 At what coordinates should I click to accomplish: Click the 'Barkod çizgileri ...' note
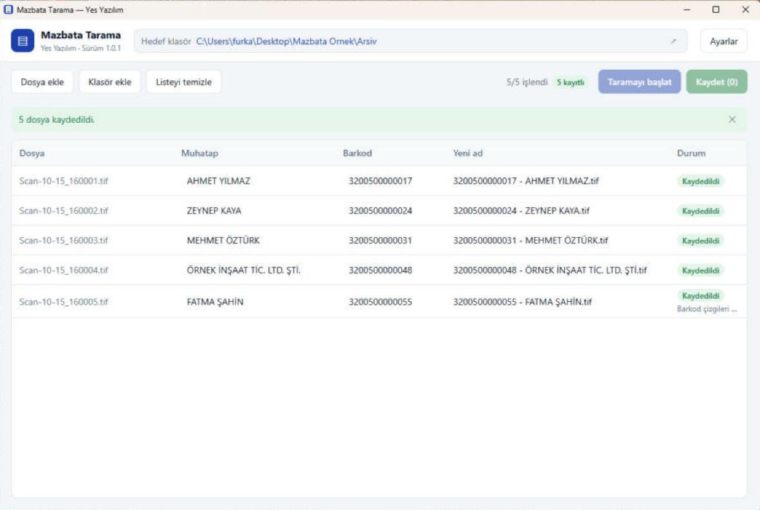point(707,309)
